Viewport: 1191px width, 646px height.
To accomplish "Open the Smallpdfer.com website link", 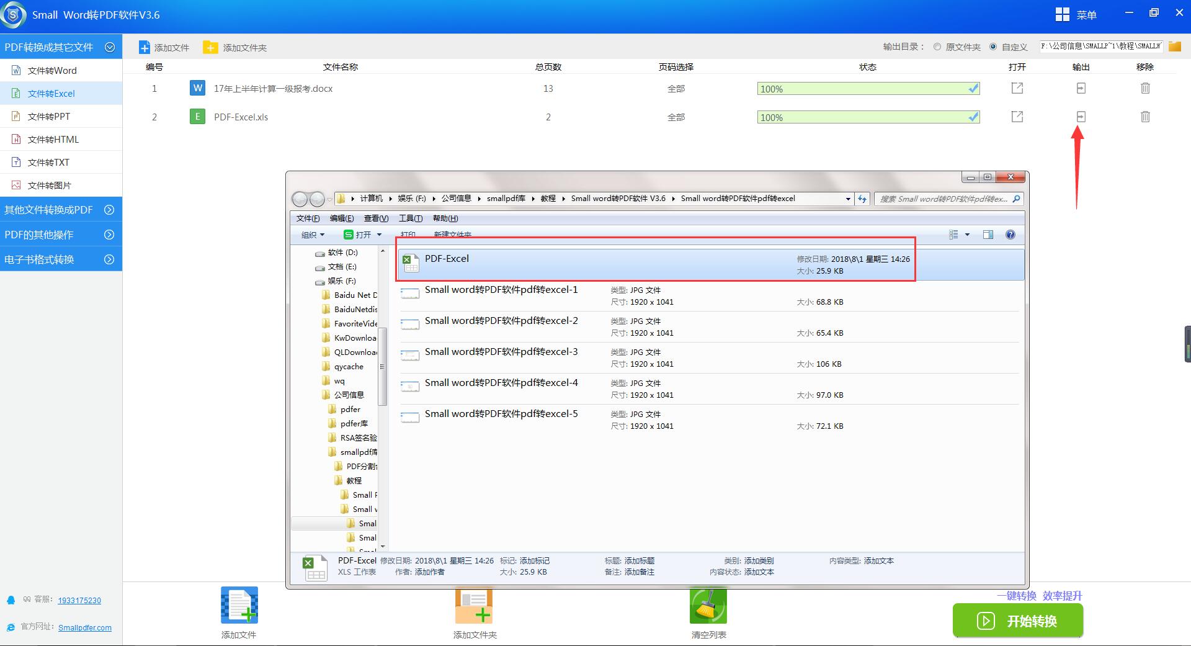I will point(85,628).
